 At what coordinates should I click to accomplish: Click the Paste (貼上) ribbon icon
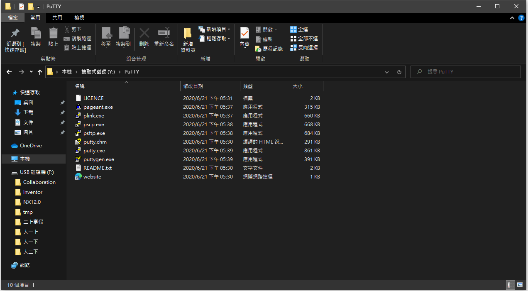(53, 33)
